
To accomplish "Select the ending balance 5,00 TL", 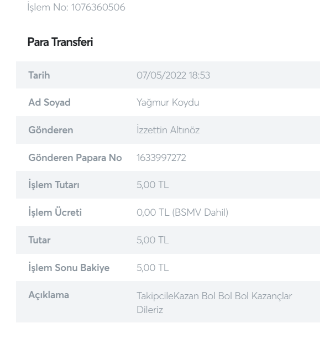I will pyautogui.click(x=153, y=268).
